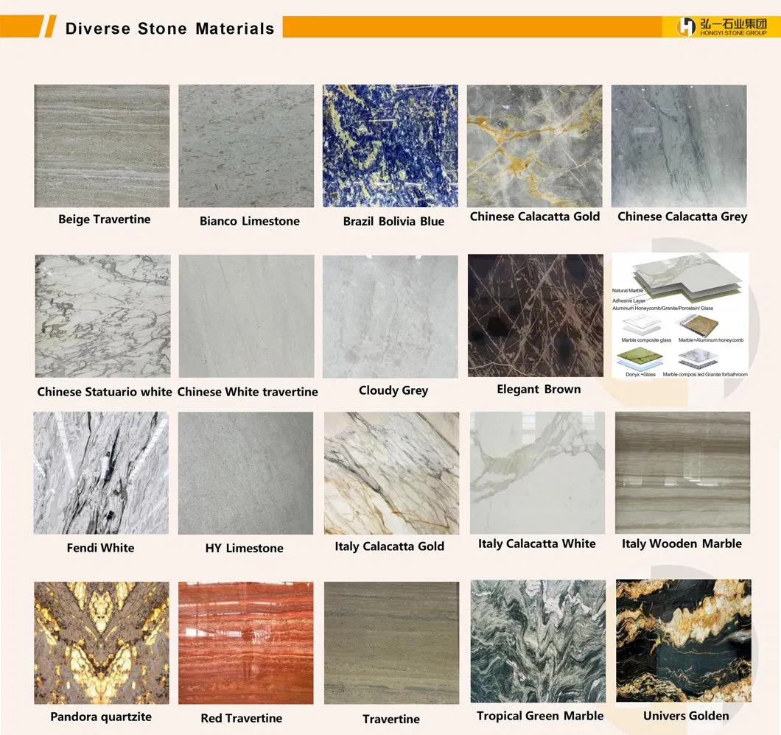Select the Elegant Brown marble image
Image resolution: width=781 pixels, height=735 pixels.
pos(535,316)
